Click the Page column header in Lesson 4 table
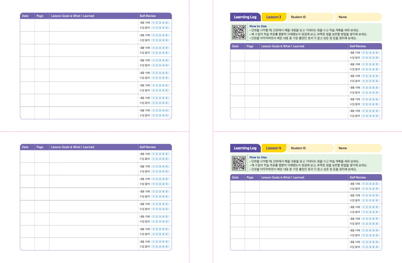This screenshot has width=402, height=263. (250, 178)
